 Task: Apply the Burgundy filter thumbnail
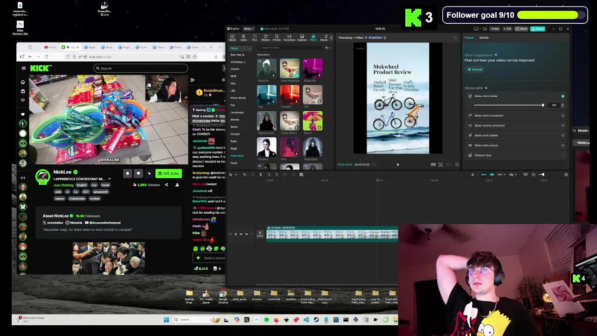click(312, 69)
